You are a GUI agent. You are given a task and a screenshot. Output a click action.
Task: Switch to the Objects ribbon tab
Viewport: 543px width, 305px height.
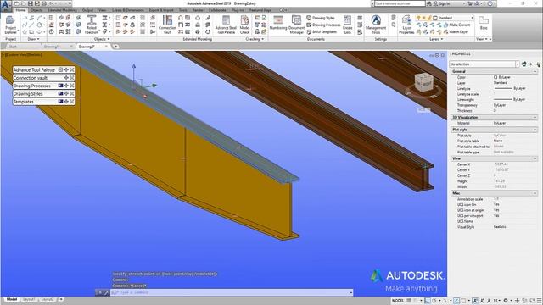(x=36, y=10)
